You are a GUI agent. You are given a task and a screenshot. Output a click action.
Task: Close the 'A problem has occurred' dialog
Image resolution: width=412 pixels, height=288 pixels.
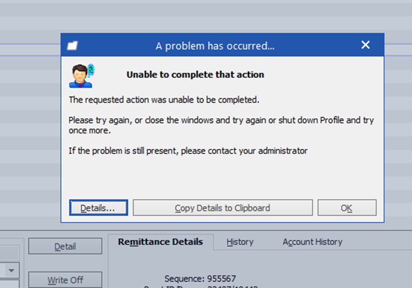[x=366, y=45]
